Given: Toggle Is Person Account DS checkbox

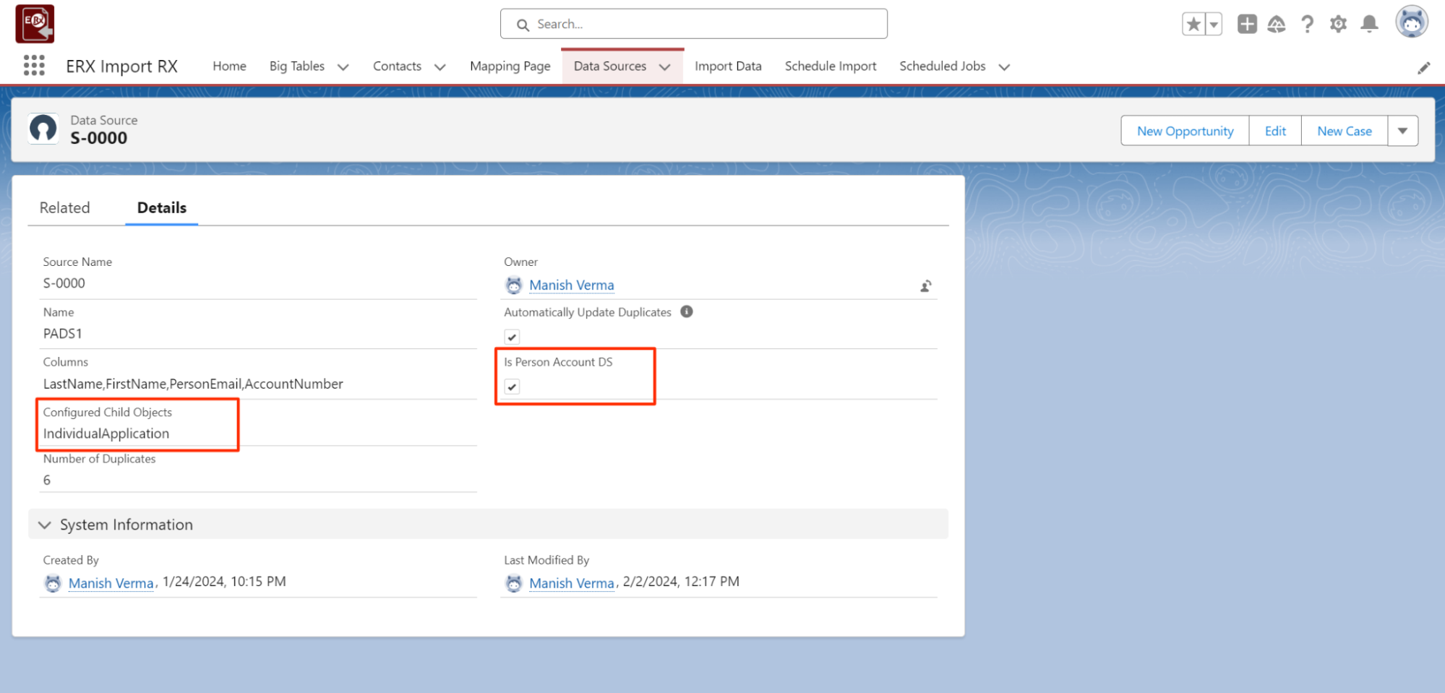Looking at the screenshot, I should pyautogui.click(x=512, y=387).
